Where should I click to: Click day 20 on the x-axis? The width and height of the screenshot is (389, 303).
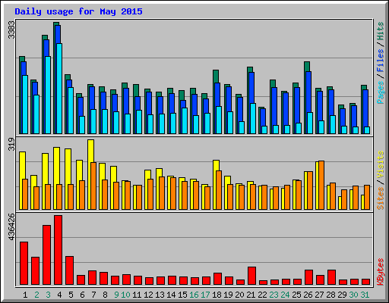click(239, 295)
